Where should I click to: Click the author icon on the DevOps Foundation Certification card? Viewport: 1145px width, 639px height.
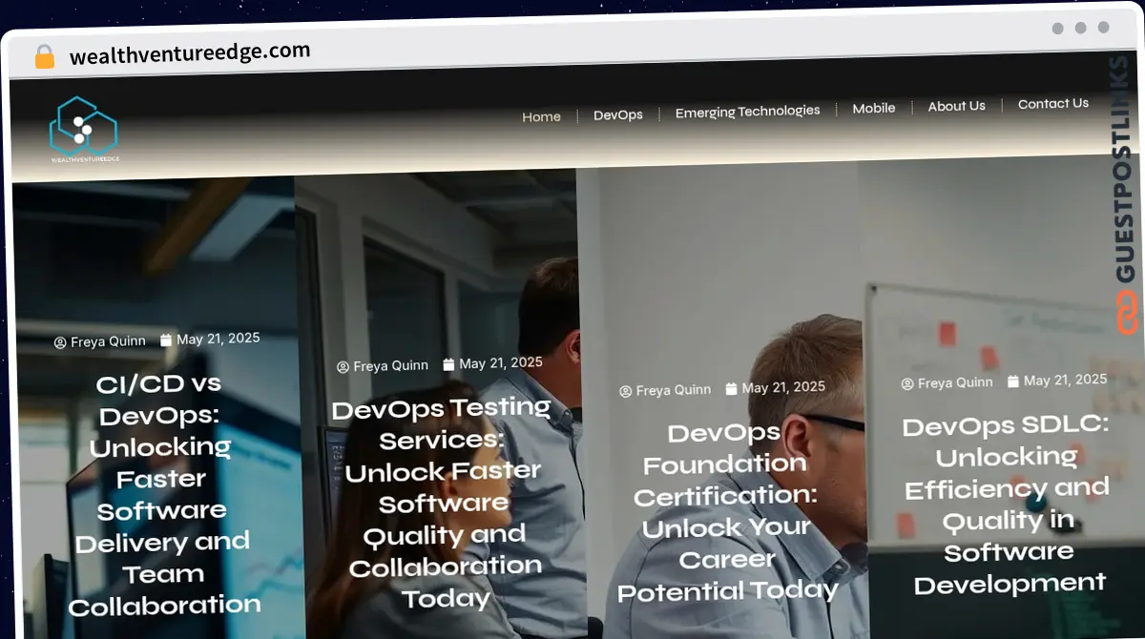pos(626,389)
